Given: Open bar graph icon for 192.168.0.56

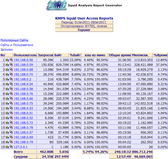Looking at the screenshot, I should tap(7, 60).
